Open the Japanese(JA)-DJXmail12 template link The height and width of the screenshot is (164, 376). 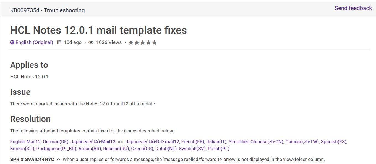tap(152, 142)
